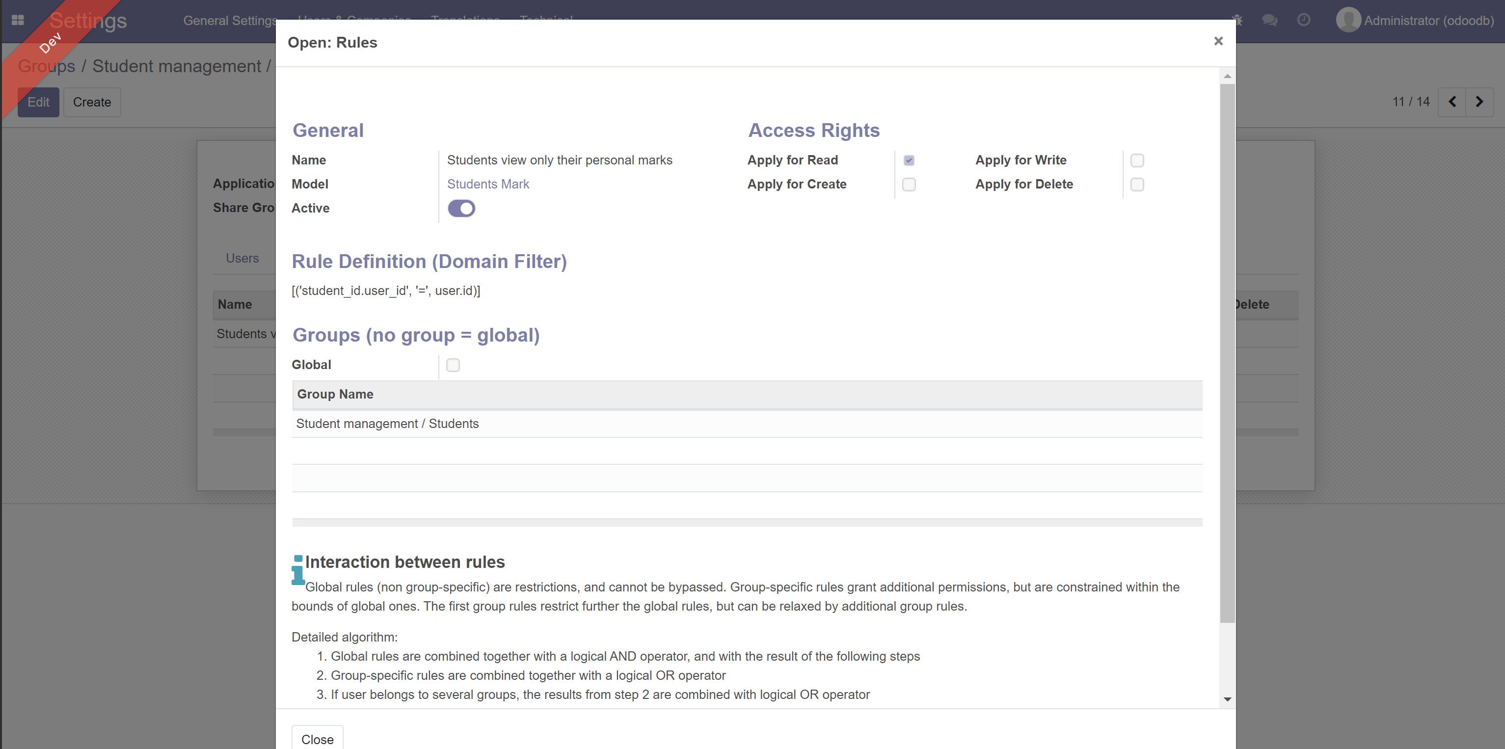Enable the Apply for Write checkbox
The height and width of the screenshot is (749, 1505).
(x=1136, y=160)
